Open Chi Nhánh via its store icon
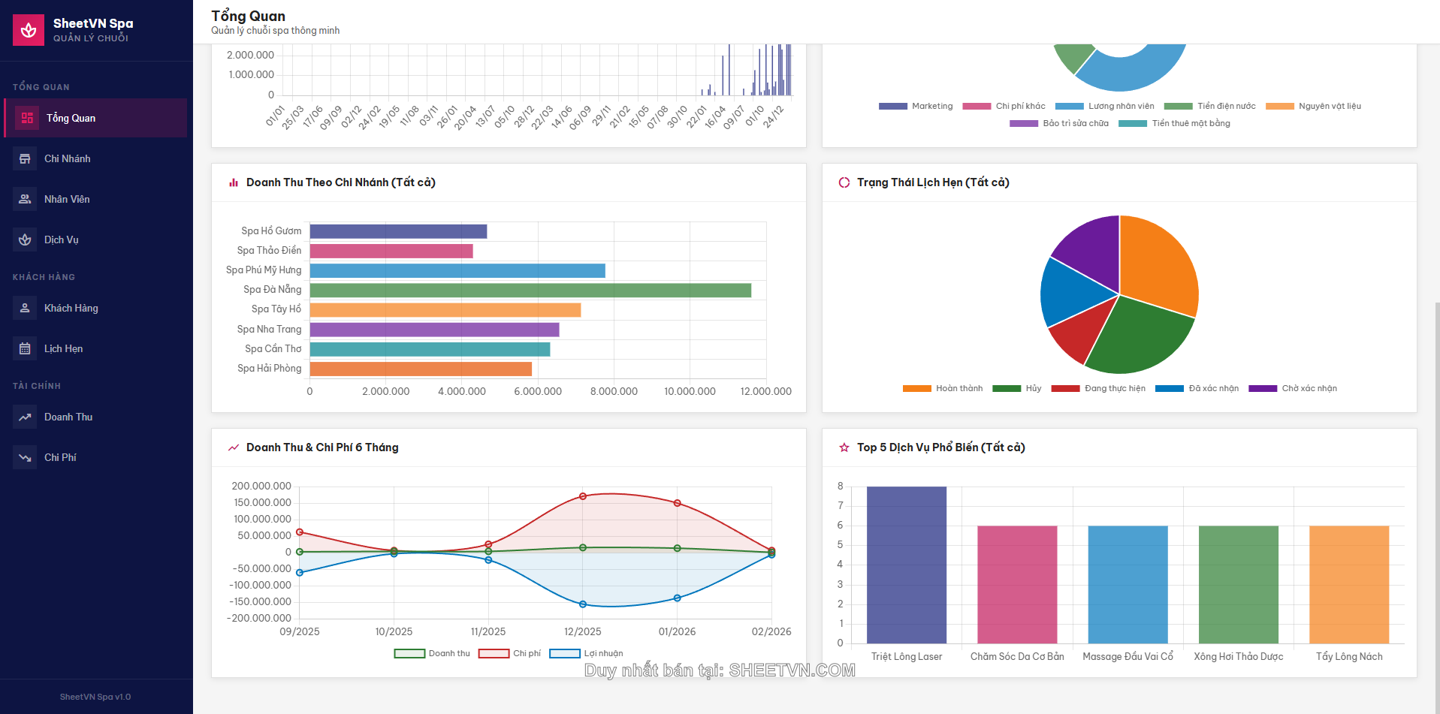This screenshot has height=714, width=1440. point(25,158)
